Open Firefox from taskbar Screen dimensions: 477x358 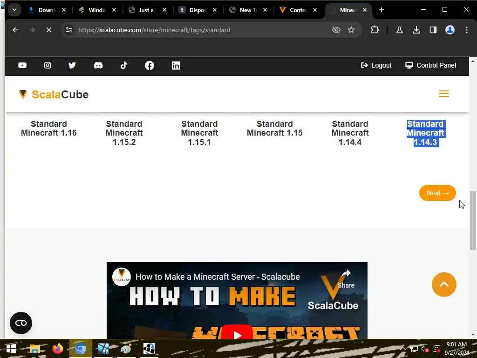pos(57,349)
